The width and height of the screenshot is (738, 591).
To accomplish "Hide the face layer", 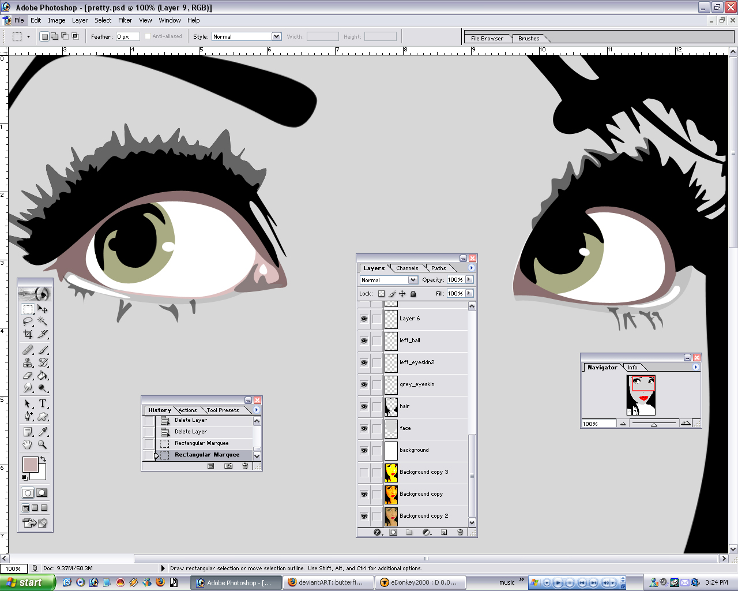I will coord(364,428).
